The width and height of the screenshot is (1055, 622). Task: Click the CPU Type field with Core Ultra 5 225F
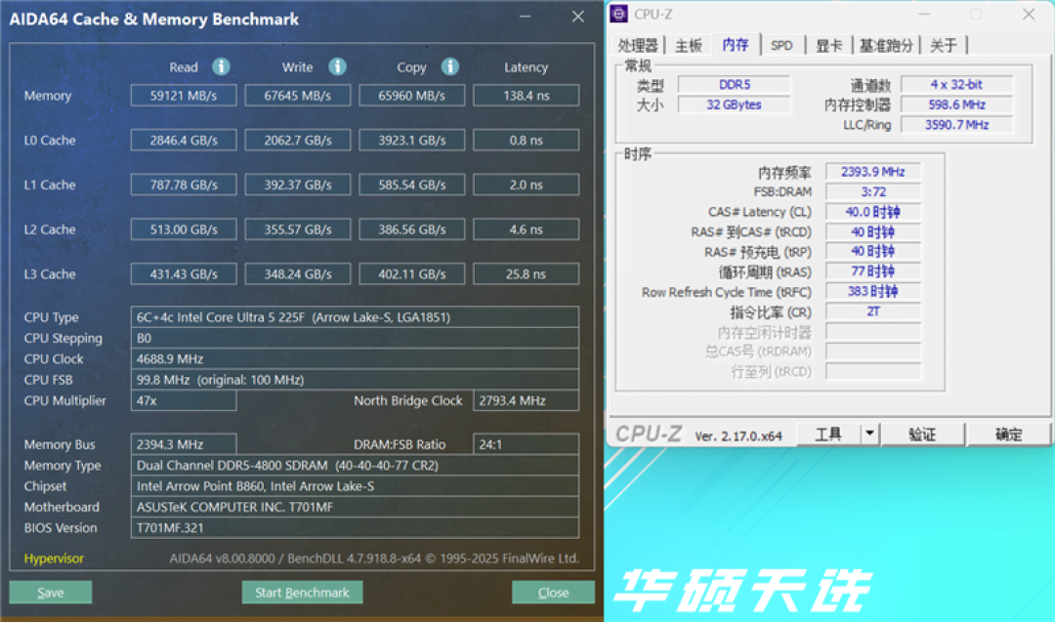tap(355, 316)
